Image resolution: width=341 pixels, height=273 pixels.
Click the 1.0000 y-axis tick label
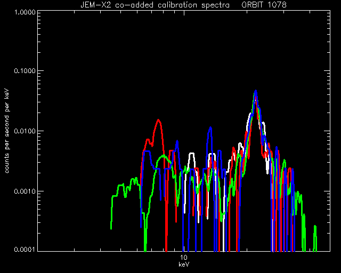tap(25, 12)
